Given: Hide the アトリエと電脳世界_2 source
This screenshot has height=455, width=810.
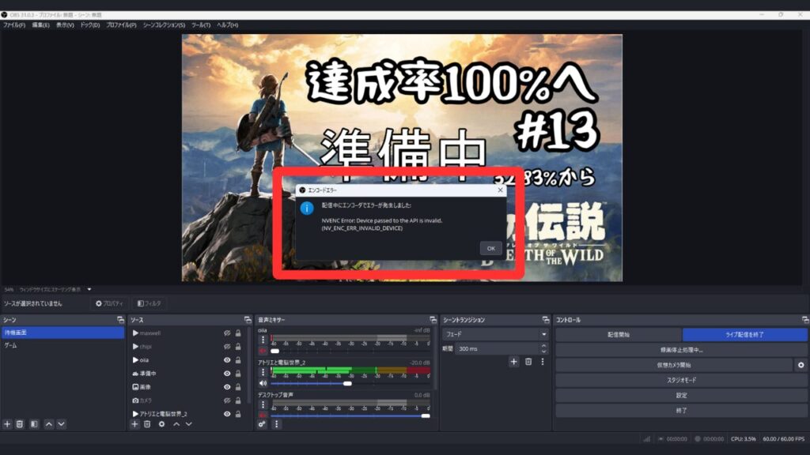Looking at the screenshot, I should 227,414.
